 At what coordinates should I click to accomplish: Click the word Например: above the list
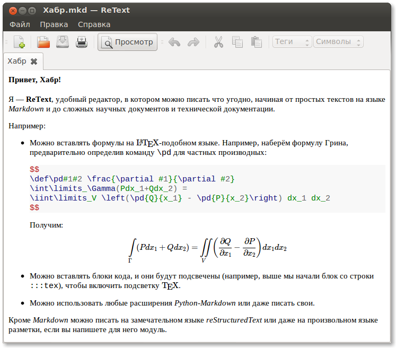(x=27, y=126)
